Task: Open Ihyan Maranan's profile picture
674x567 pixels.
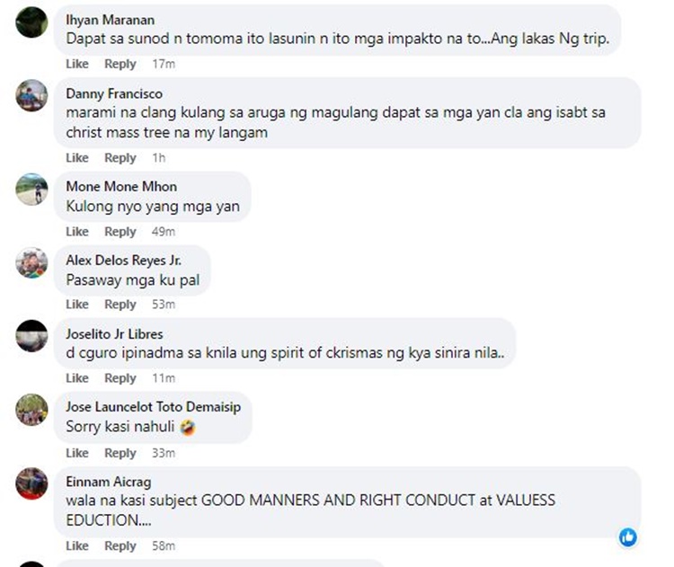Action: [31, 22]
